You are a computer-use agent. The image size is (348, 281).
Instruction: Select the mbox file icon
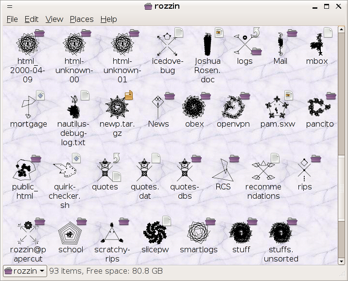[317, 45]
